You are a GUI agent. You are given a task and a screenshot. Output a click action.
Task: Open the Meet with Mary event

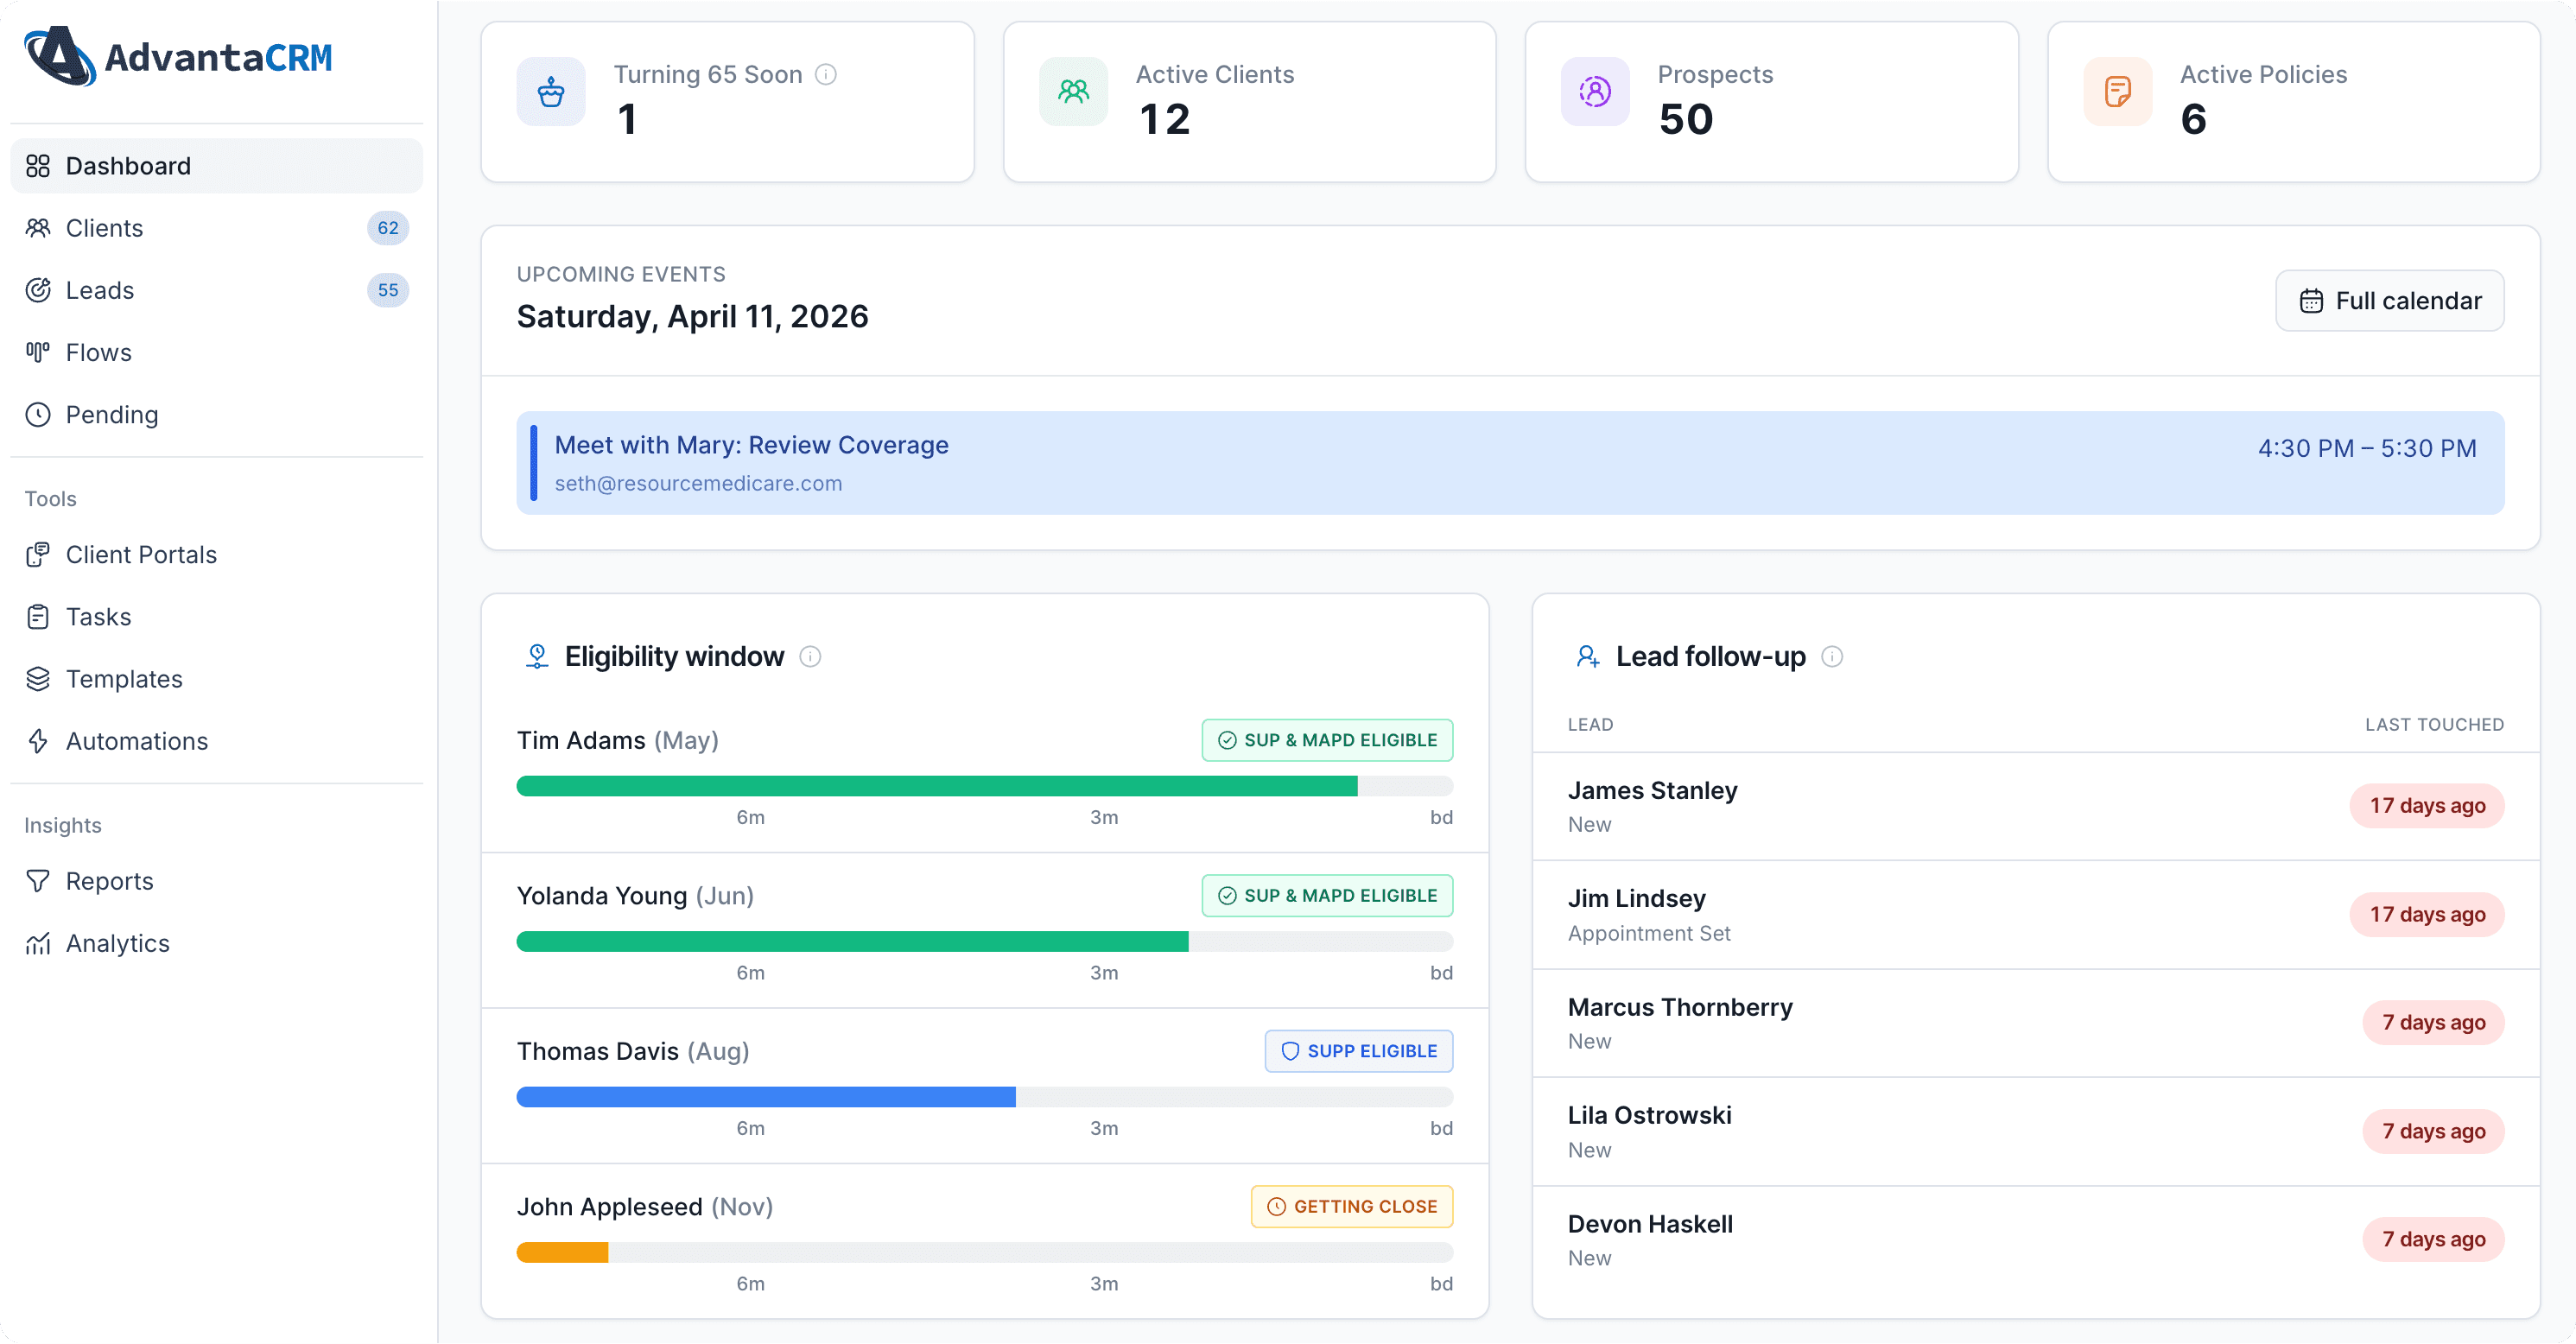click(1510, 463)
